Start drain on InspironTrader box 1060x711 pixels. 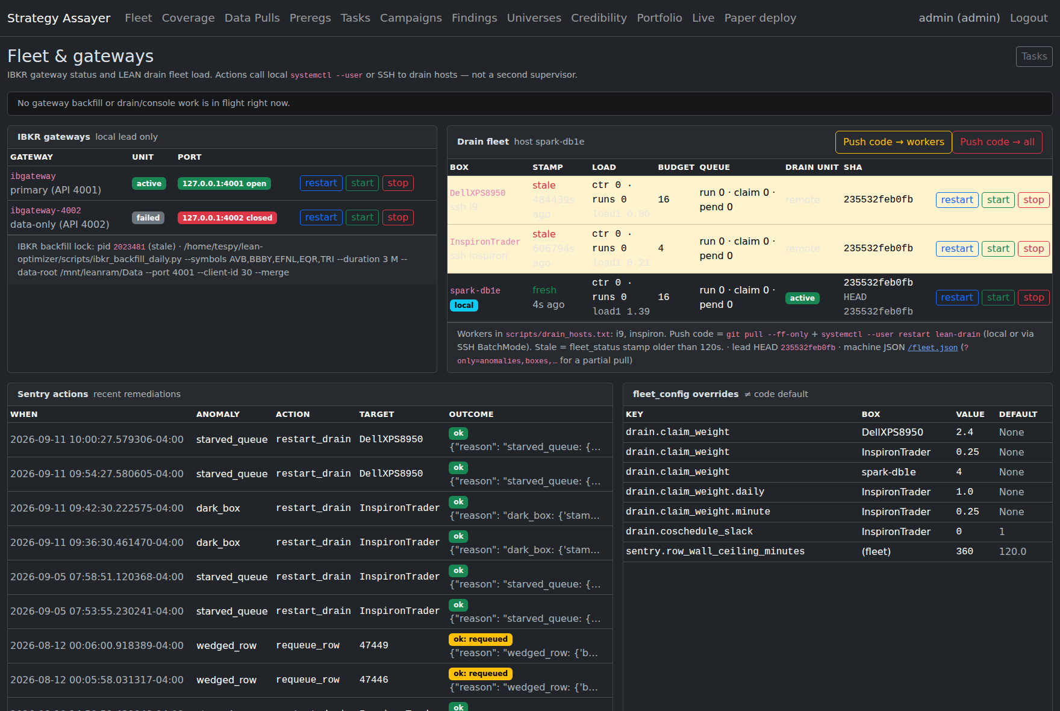pyautogui.click(x=998, y=249)
